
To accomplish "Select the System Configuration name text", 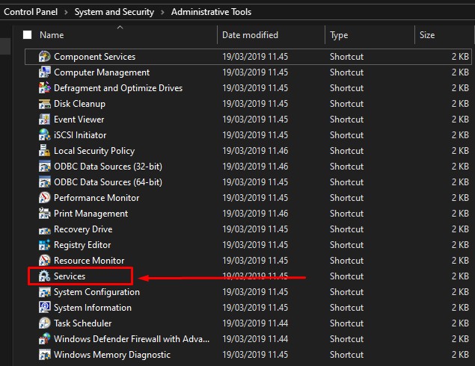I will (97, 292).
